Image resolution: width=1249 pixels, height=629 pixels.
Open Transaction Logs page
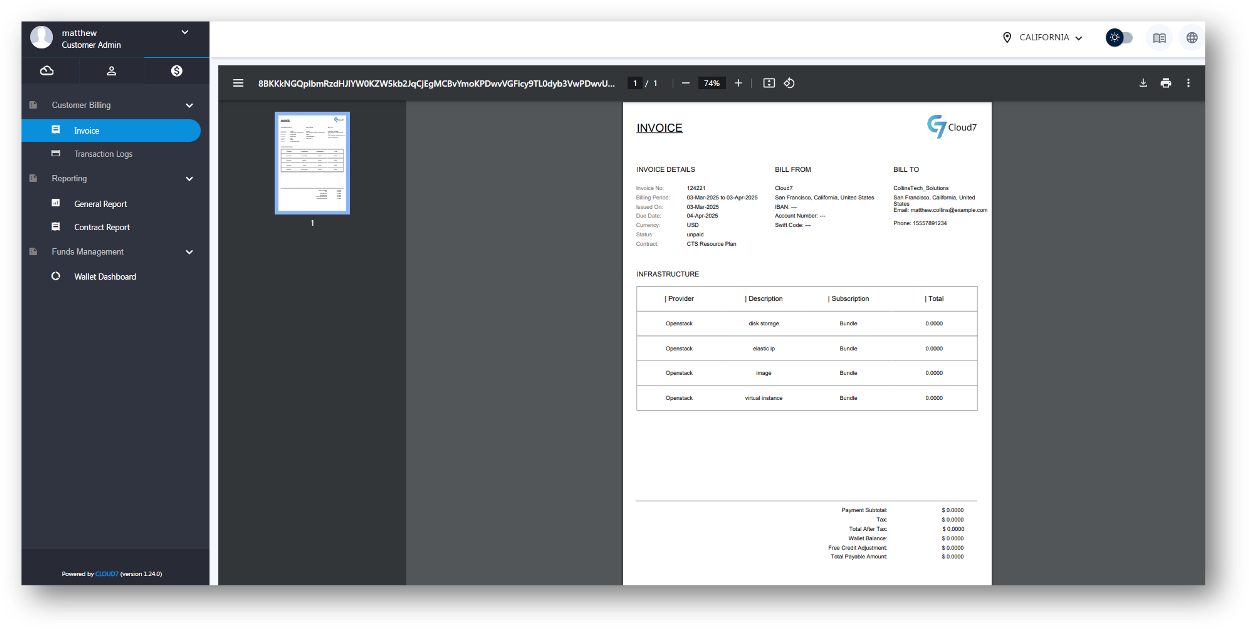tap(103, 154)
